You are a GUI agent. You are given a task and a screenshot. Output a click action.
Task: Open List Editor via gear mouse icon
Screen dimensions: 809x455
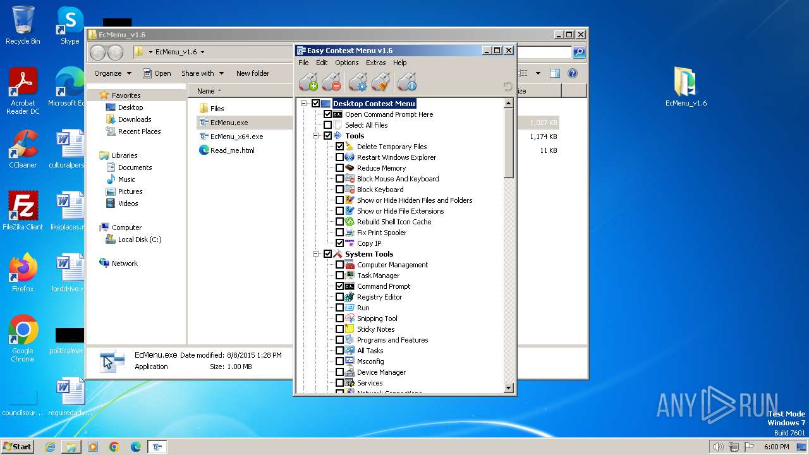click(358, 82)
